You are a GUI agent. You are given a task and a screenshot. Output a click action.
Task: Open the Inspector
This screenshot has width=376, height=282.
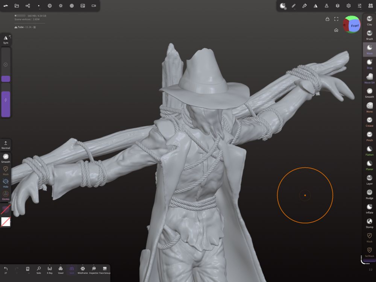(x=94, y=270)
